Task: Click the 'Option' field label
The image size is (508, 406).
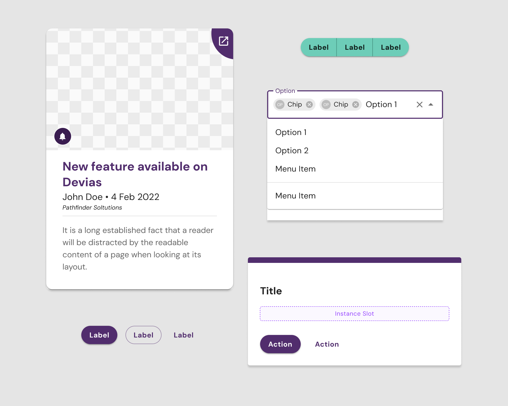Action: click(285, 91)
